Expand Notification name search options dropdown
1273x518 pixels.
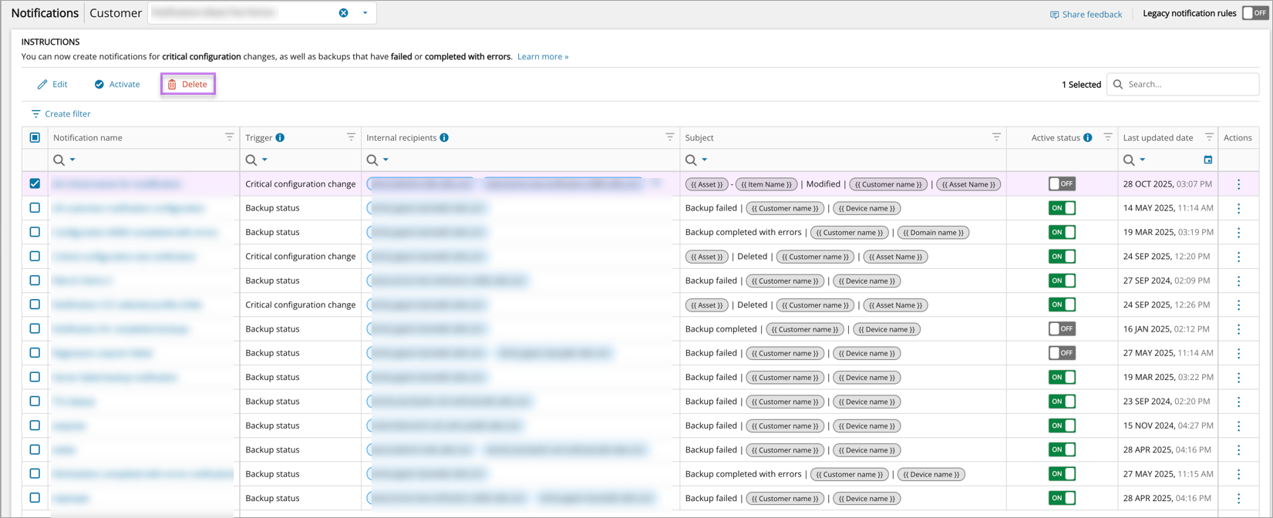tap(72, 160)
